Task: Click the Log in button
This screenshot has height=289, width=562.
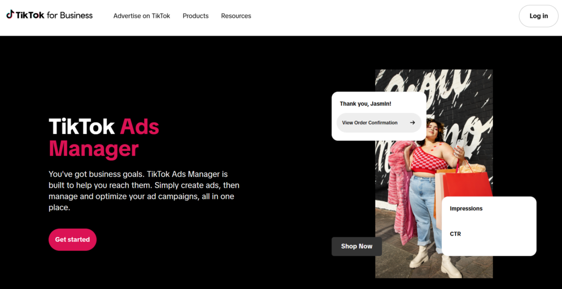Action: [x=538, y=16]
